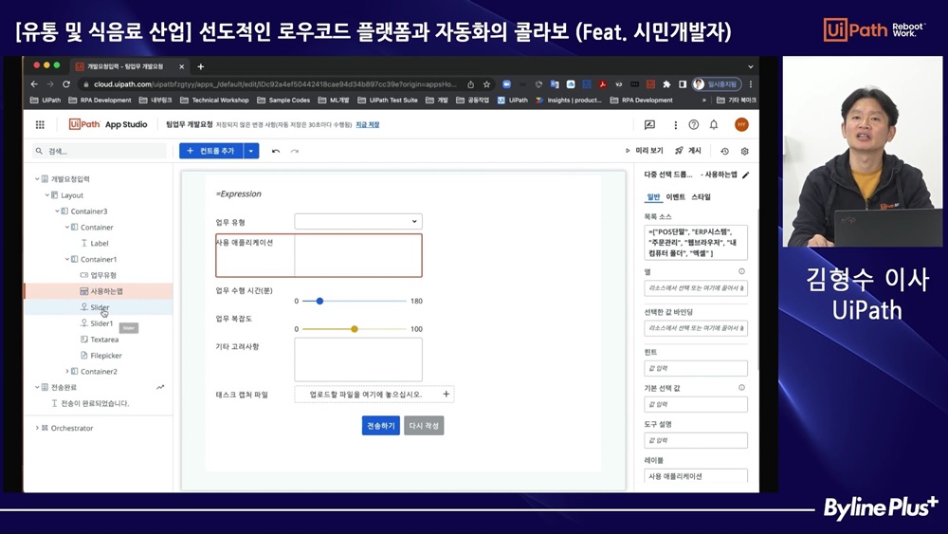
Task: Select the Slider1 tree item
Action: 100,323
